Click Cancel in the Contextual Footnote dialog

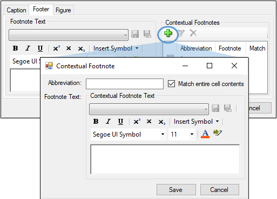pos(220,189)
